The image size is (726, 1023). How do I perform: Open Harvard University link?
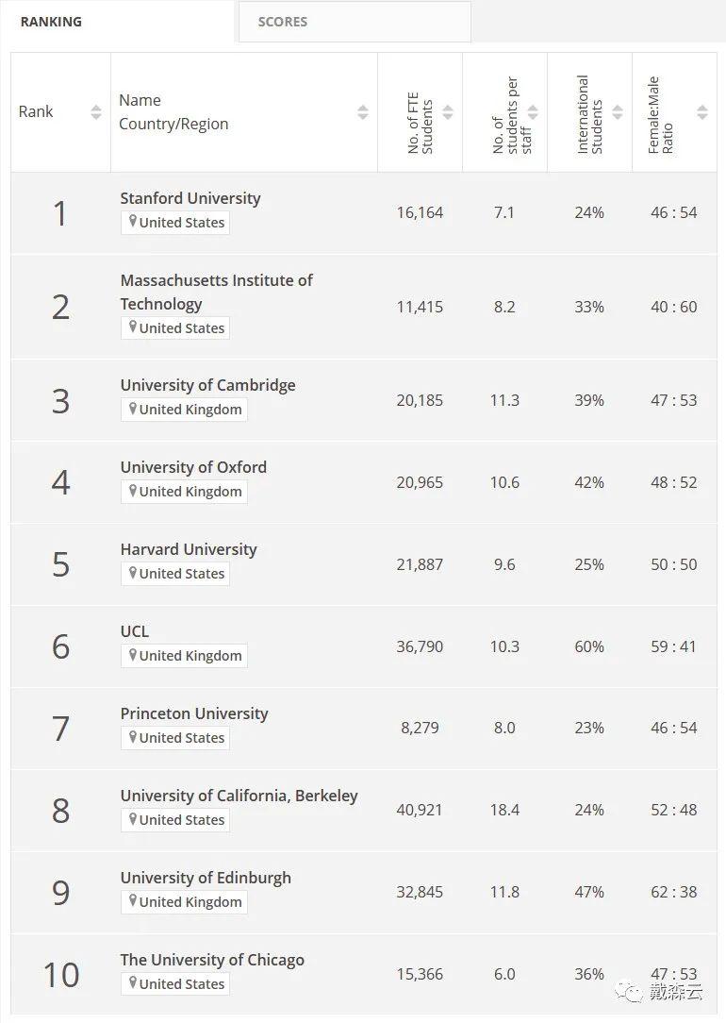tap(189, 549)
